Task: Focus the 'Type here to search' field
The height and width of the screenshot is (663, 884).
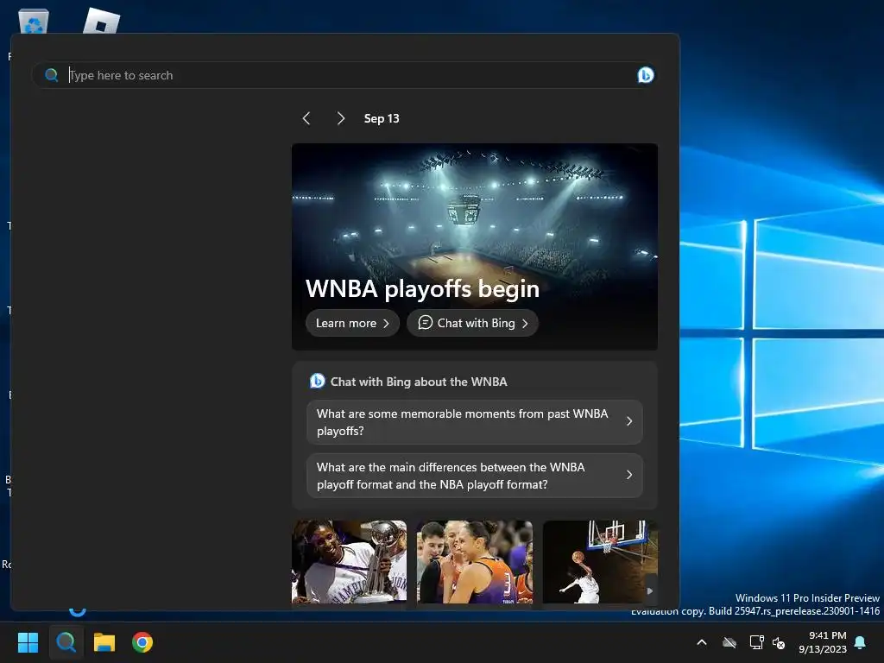Action: [344, 75]
